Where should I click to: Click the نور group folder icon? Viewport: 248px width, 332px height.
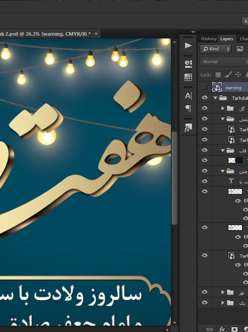(230, 292)
